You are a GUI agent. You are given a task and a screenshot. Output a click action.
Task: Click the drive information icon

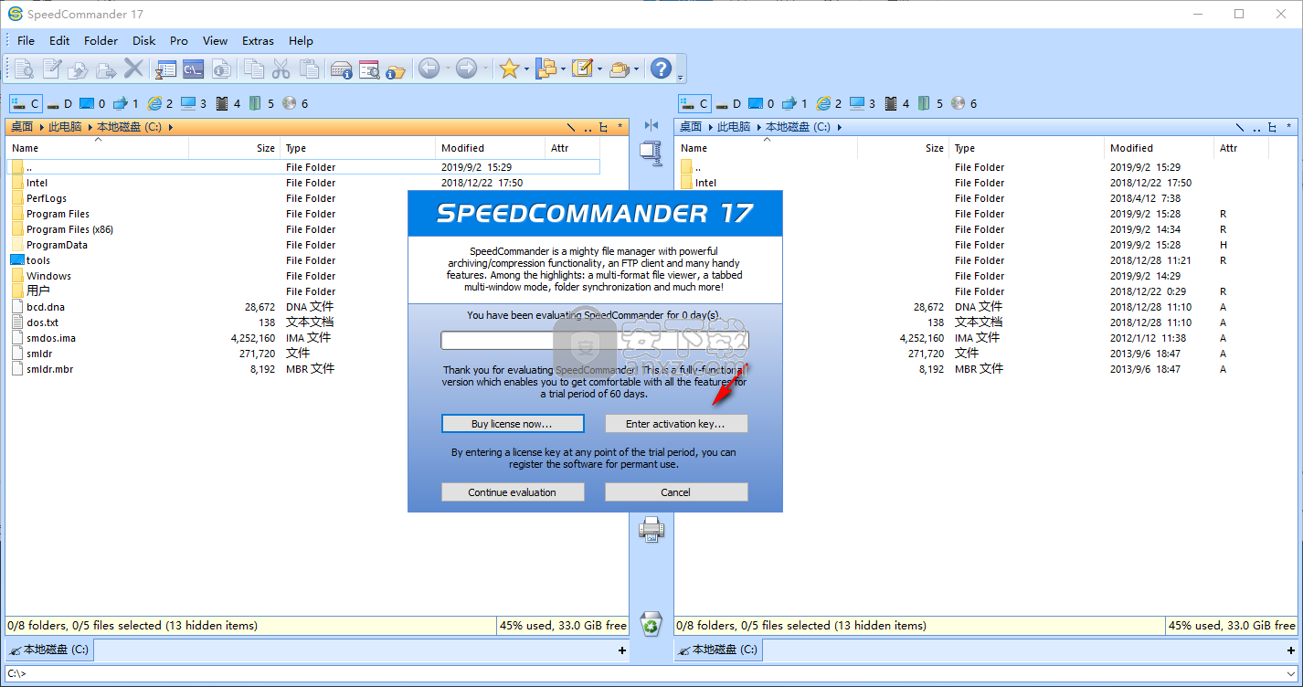point(342,69)
